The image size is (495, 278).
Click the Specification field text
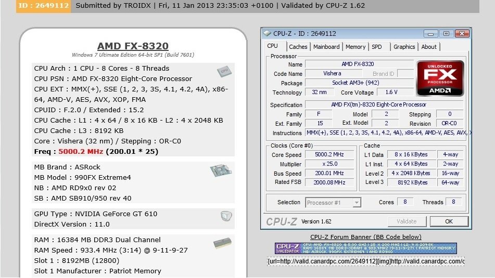(x=384, y=104)
